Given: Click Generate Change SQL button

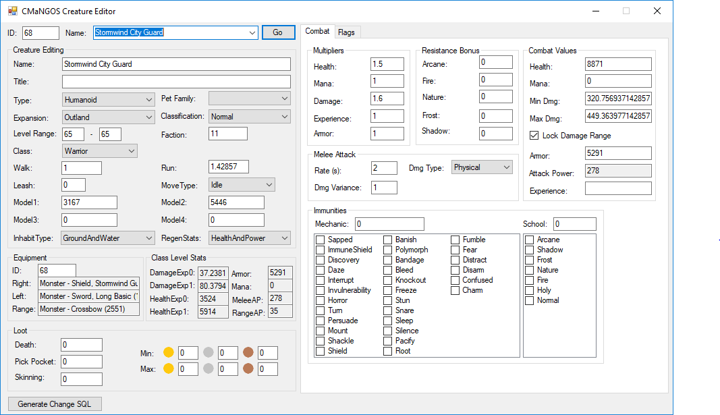Looking at the screenshot, I should pyautogui.click(x=54, y=404).
